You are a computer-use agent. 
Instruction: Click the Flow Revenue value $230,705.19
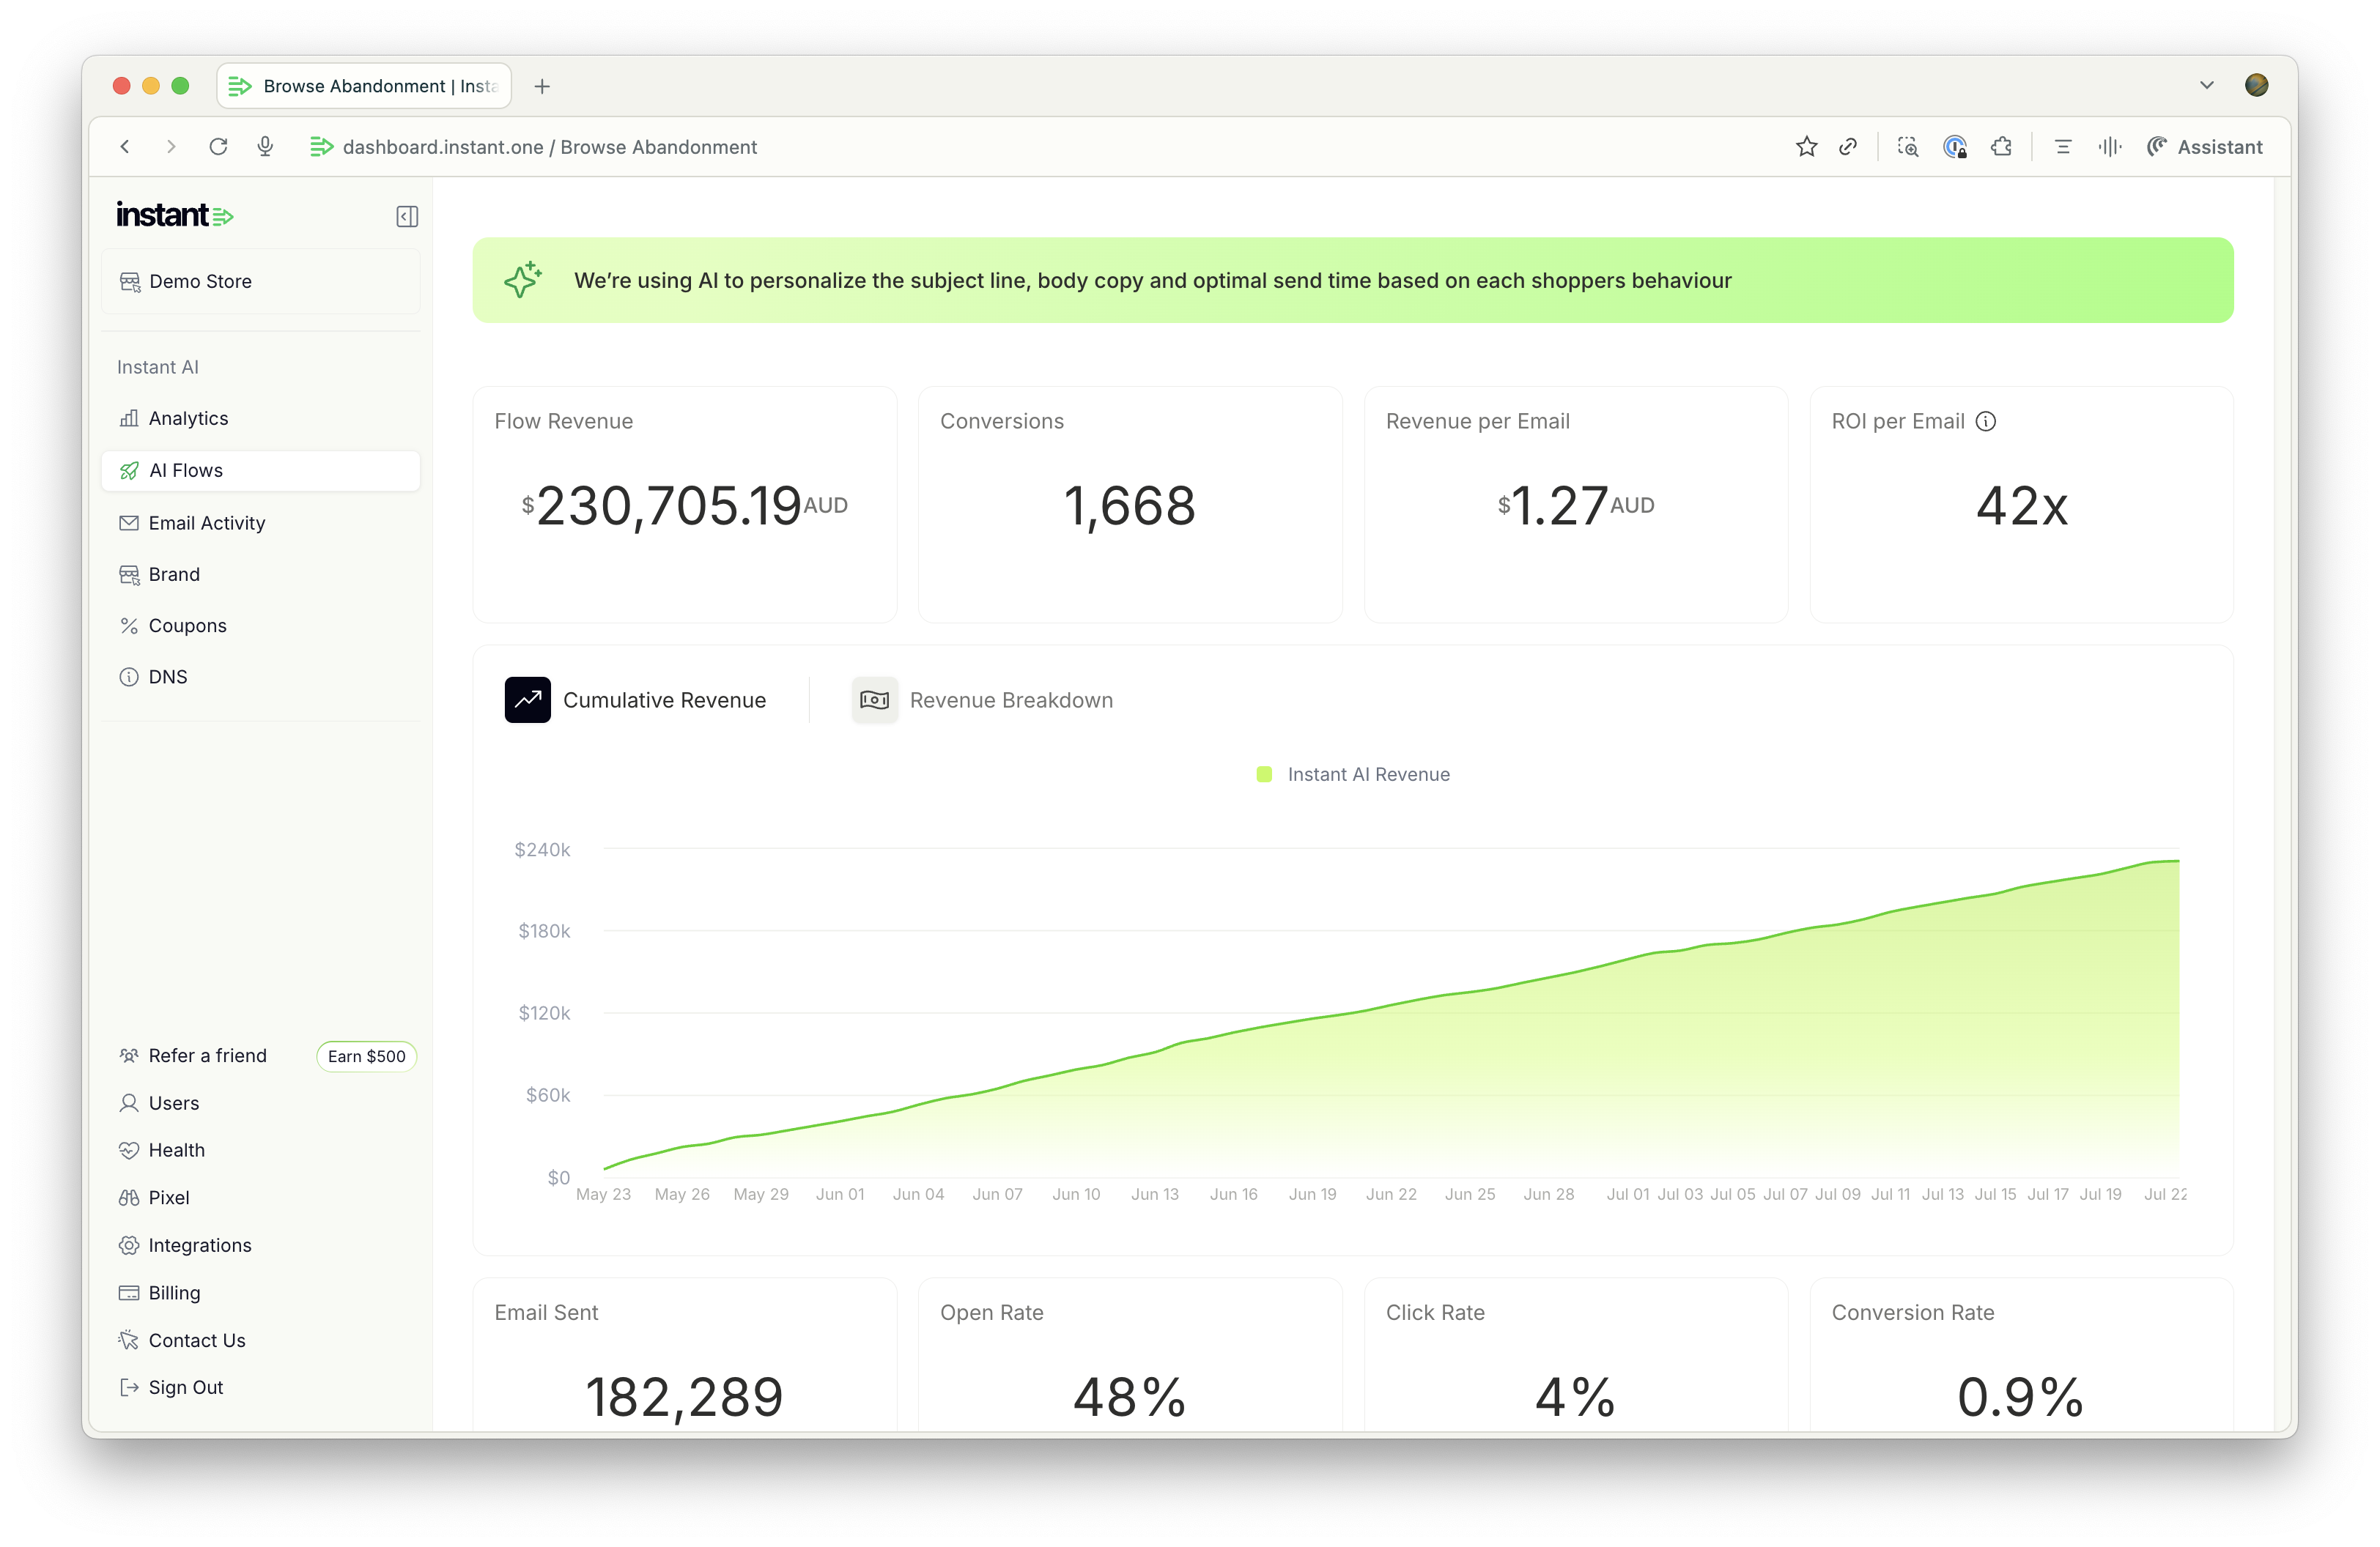pos(684,505)
